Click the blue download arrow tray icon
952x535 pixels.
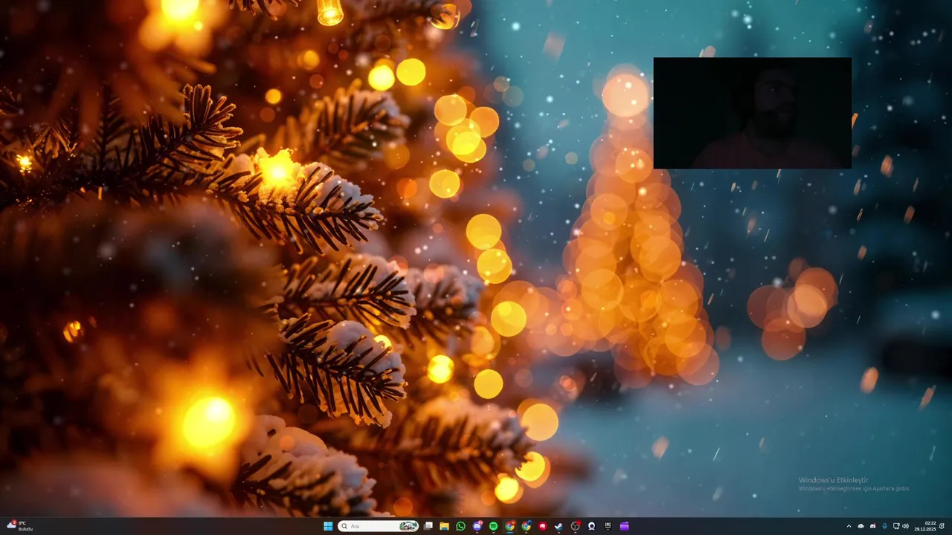click(x=884, y=526)
